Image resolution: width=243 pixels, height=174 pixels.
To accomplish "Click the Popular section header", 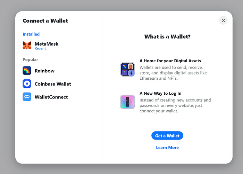I will pyautogui.click(x=31, y=60).
